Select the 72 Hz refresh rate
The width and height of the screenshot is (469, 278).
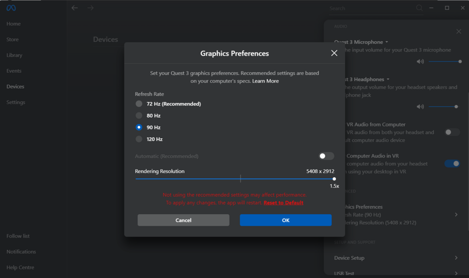tap(139, 104)
